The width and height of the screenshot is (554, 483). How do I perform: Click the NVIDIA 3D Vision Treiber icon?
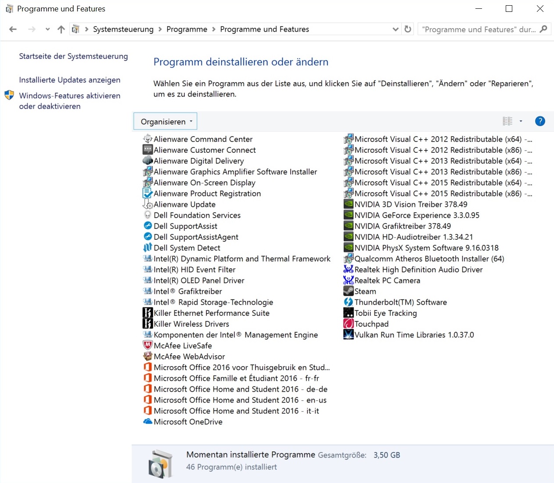349,204
